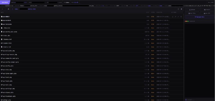
Task: Click the ACTIONS column header
Action: pyautogui.click(x=174, y=12)
